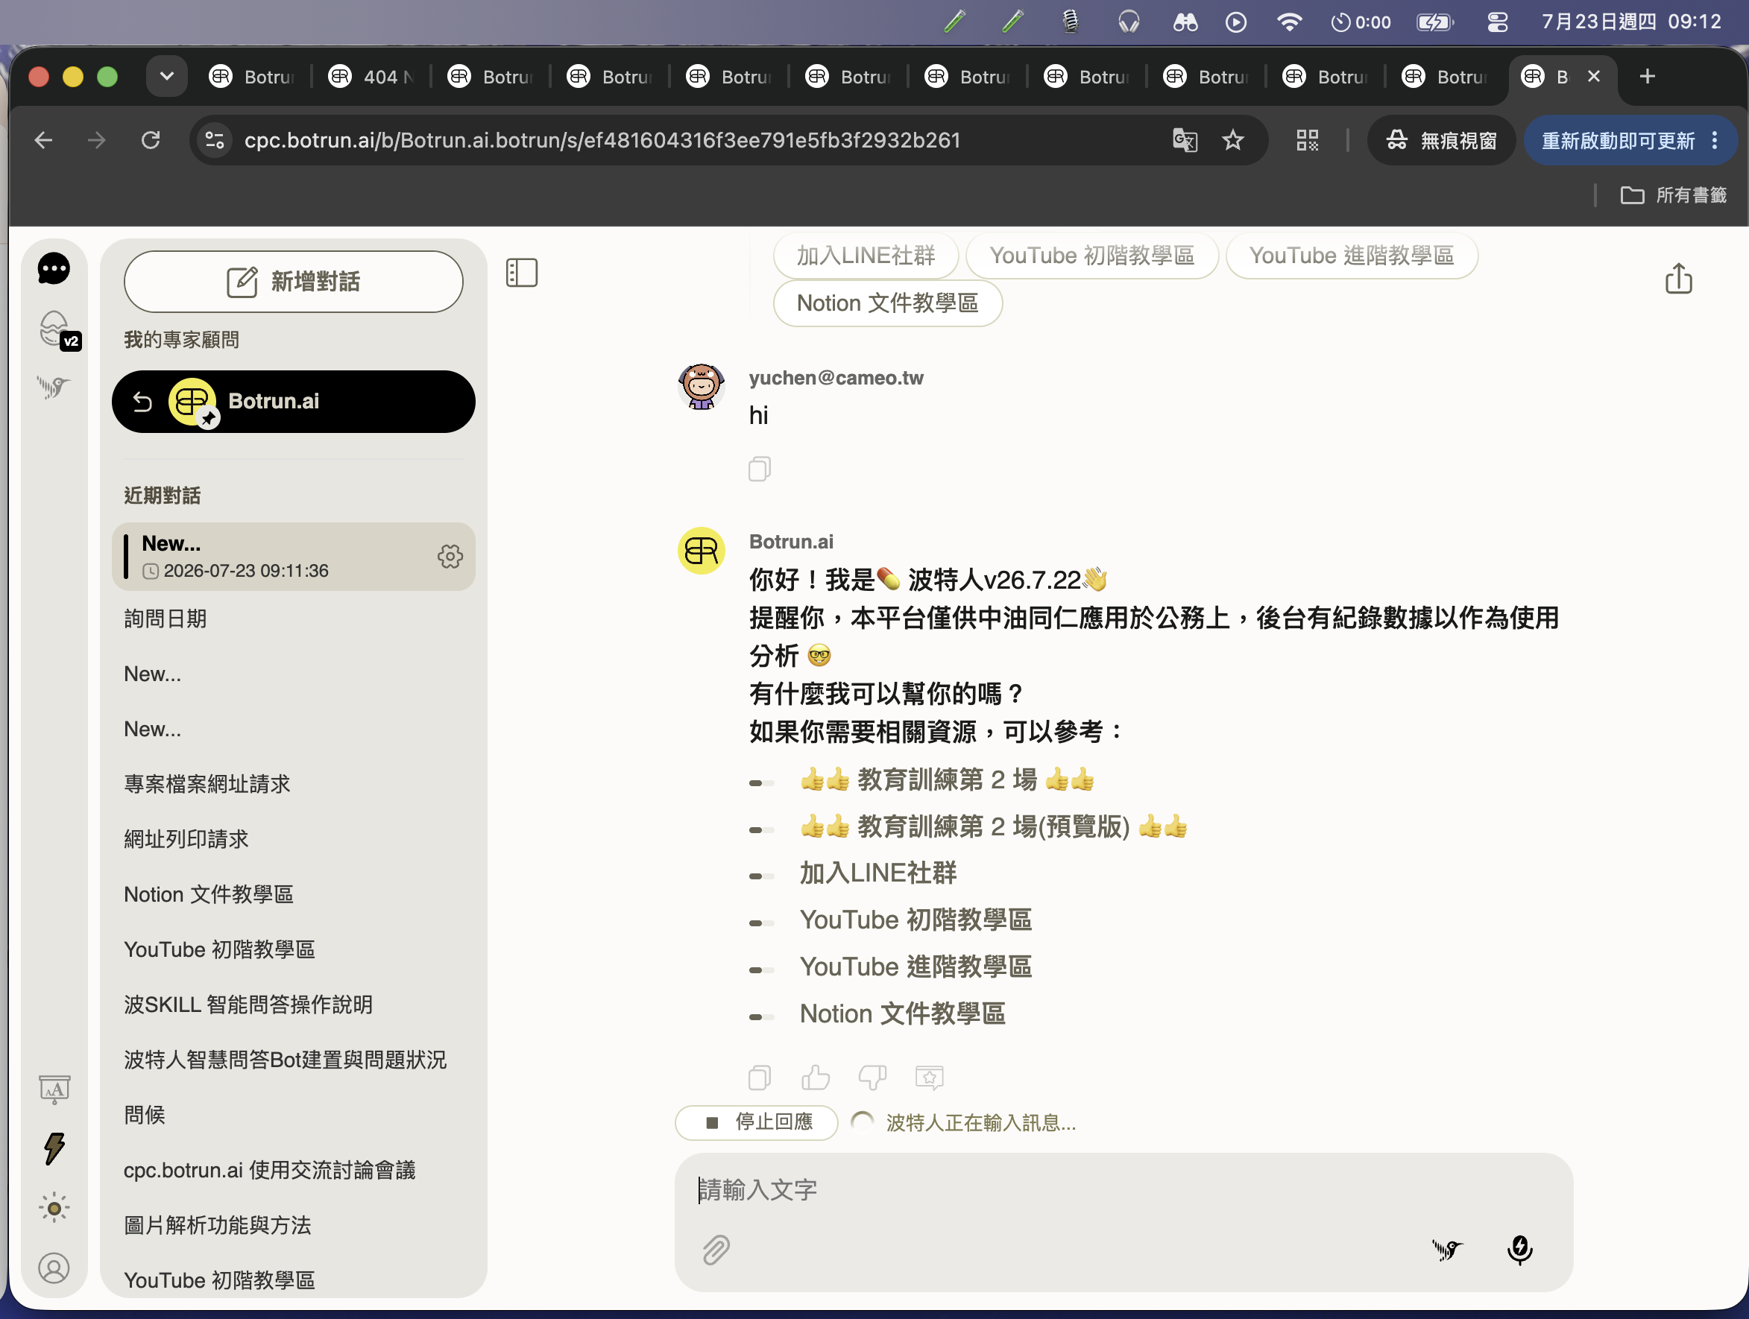Image resolution: width=1749 pixels, height=1319 pixels.
Task: Open YouTube 進階教學區 link in reply
Action: (x=916, y=967)
